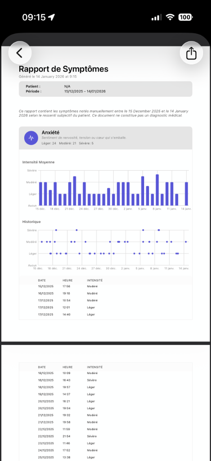This screenshot has width=211, height=461.
Task: Tap the cellular signal bars
Action: click(157, 18)
